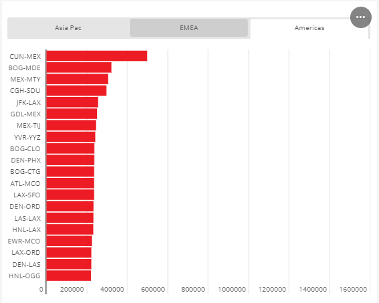Click the MEX-TIJ axis label
The image size is (379, 303).
click(x=29, y=126)
